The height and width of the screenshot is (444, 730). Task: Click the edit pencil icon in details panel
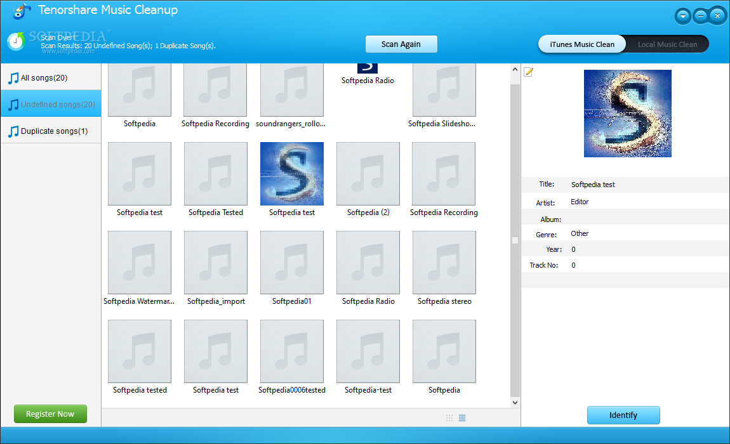click(x=528, y=72)
